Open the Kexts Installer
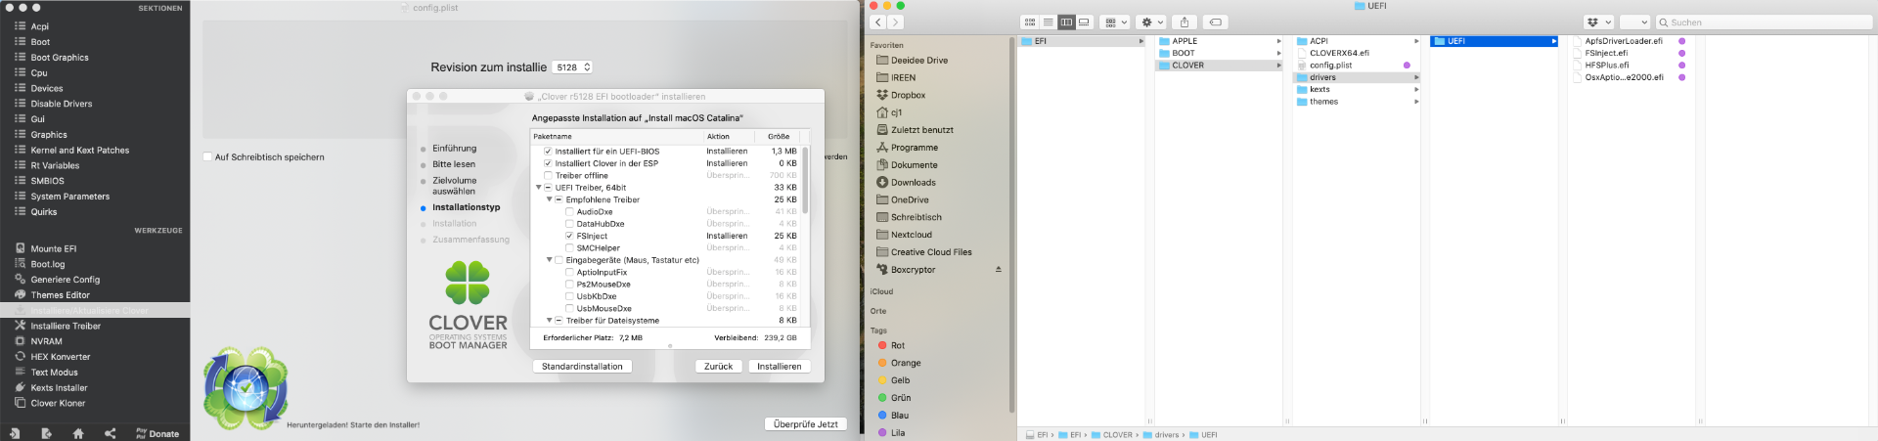The image size is (1878, 441). [x=59, y=388]
